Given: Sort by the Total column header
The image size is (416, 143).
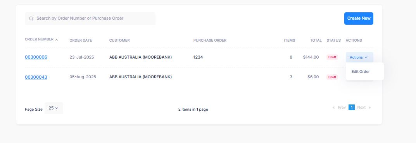Looking at the screenshot, I should point(316,40).
